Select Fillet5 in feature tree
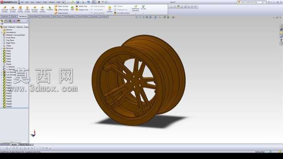This screenshot has width=283, height=159. [8, 61]
